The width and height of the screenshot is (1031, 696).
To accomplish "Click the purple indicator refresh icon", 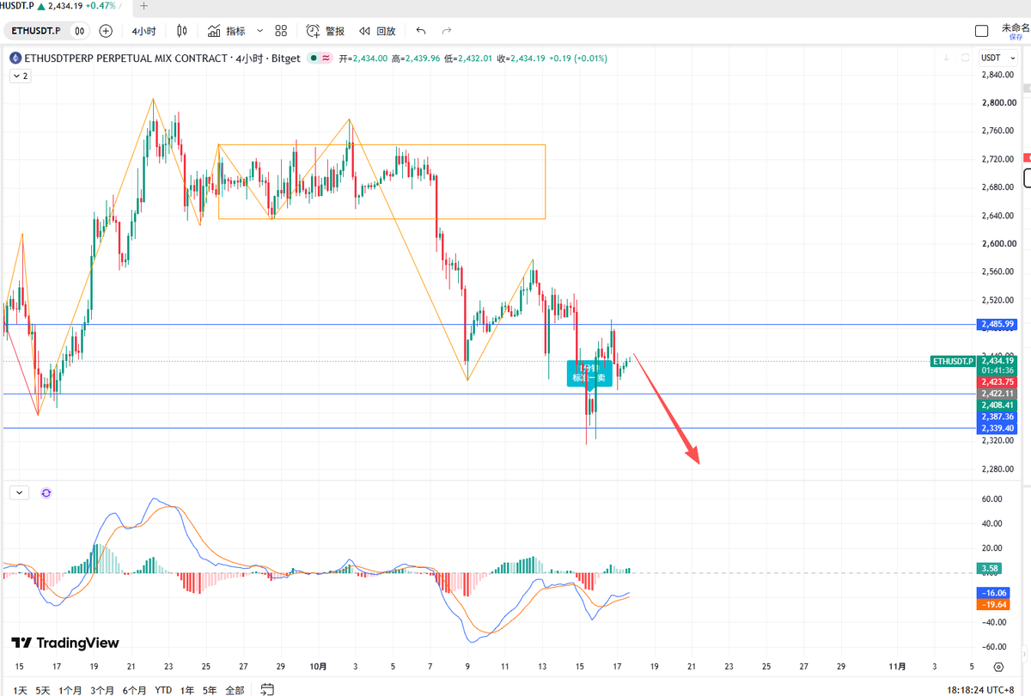I will tap(46, 493).
